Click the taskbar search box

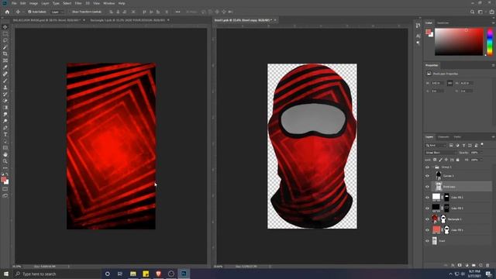pos(57,274)
